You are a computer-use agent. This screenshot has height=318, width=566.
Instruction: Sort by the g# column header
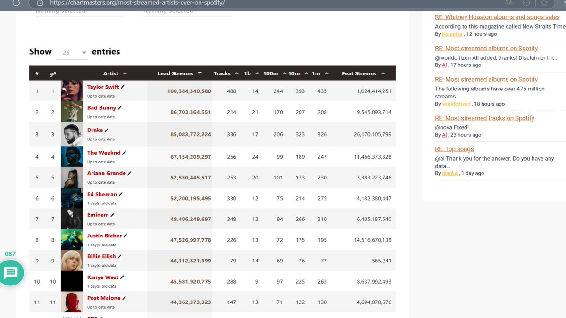tap(53, 73)
